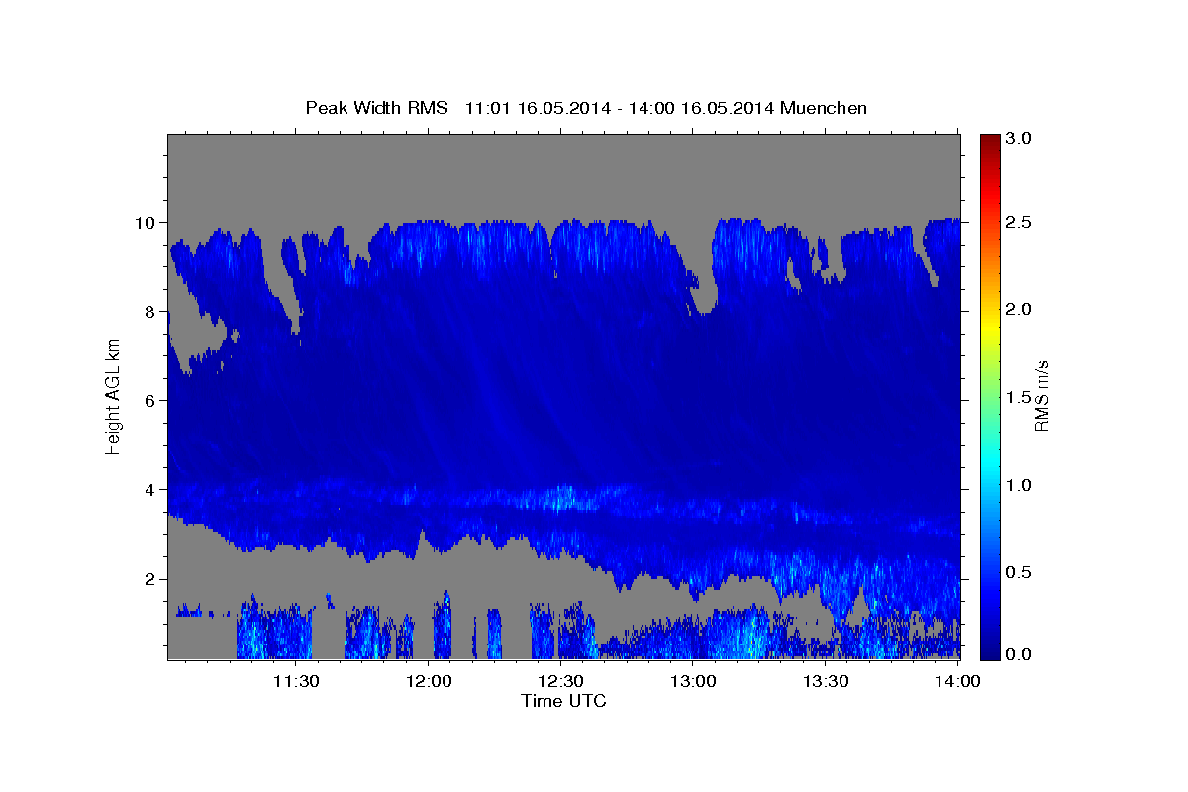Image resolution: width=1188 pixels, height=792 pixels.
Task: Click the height axis label 2
Action: (150, 579)
